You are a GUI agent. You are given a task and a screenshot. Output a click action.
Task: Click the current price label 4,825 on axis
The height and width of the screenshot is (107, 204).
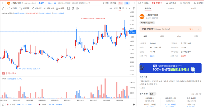click(133, 32)
